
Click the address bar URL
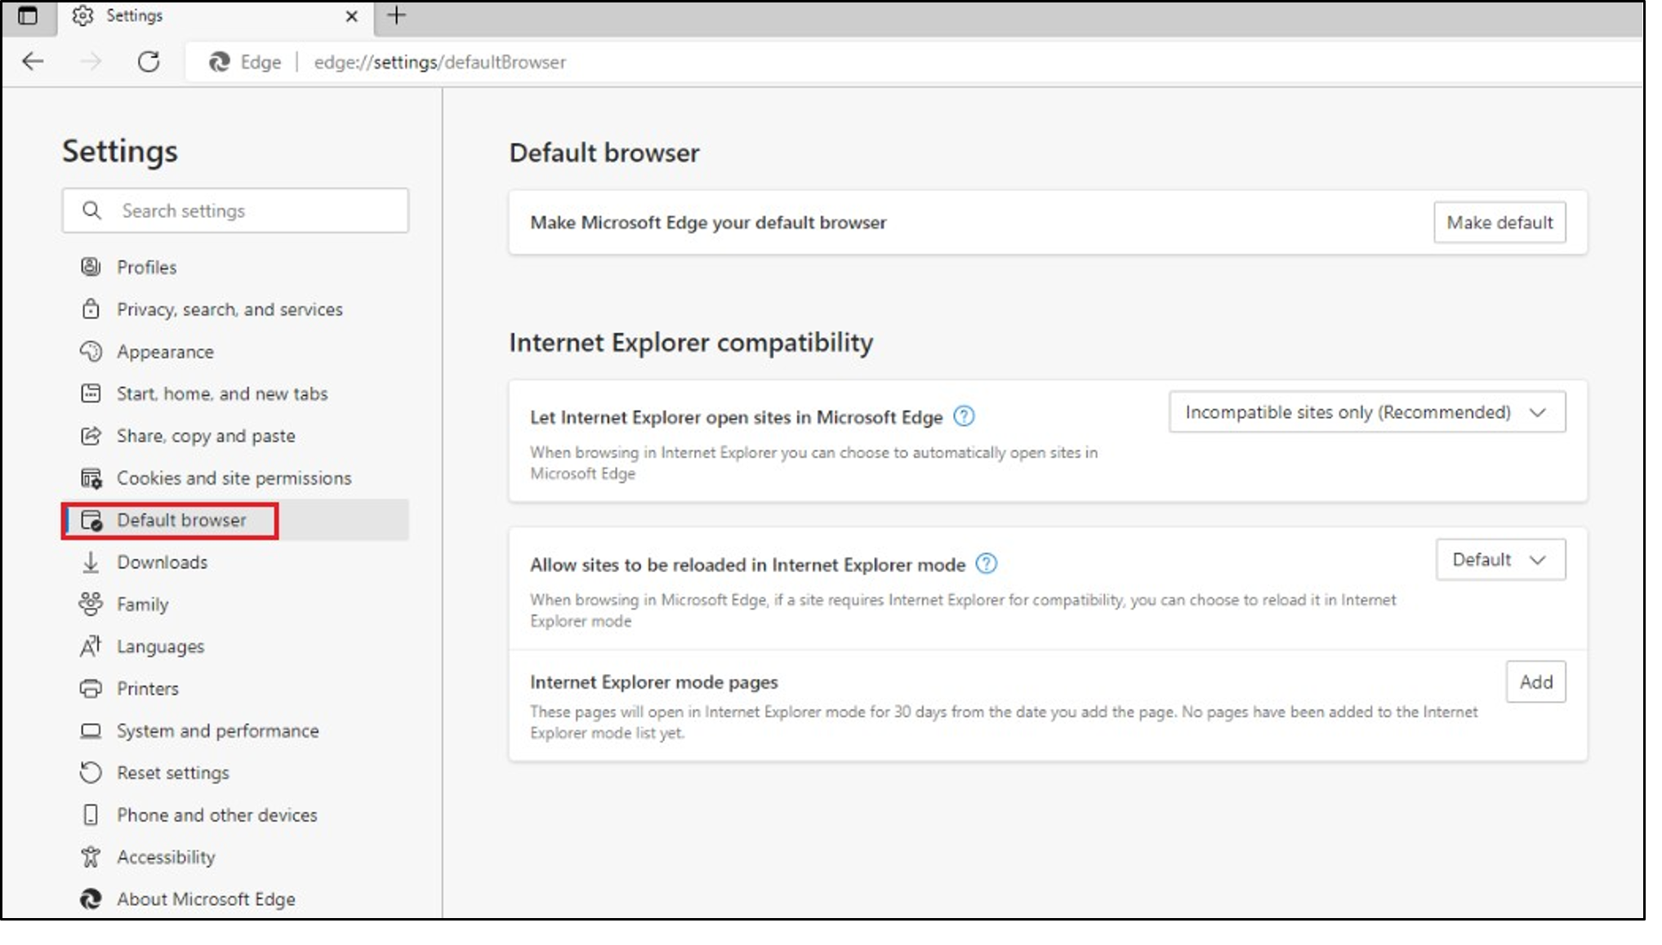439,62
